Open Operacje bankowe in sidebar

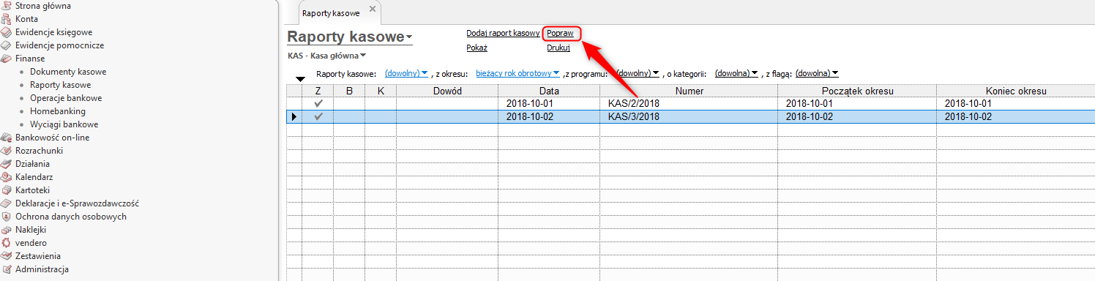[x=66, y=98]
